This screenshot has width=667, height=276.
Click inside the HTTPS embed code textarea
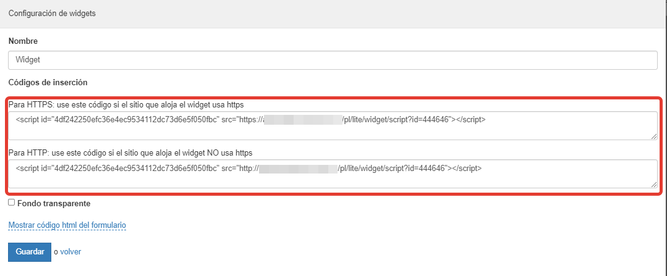333,126
